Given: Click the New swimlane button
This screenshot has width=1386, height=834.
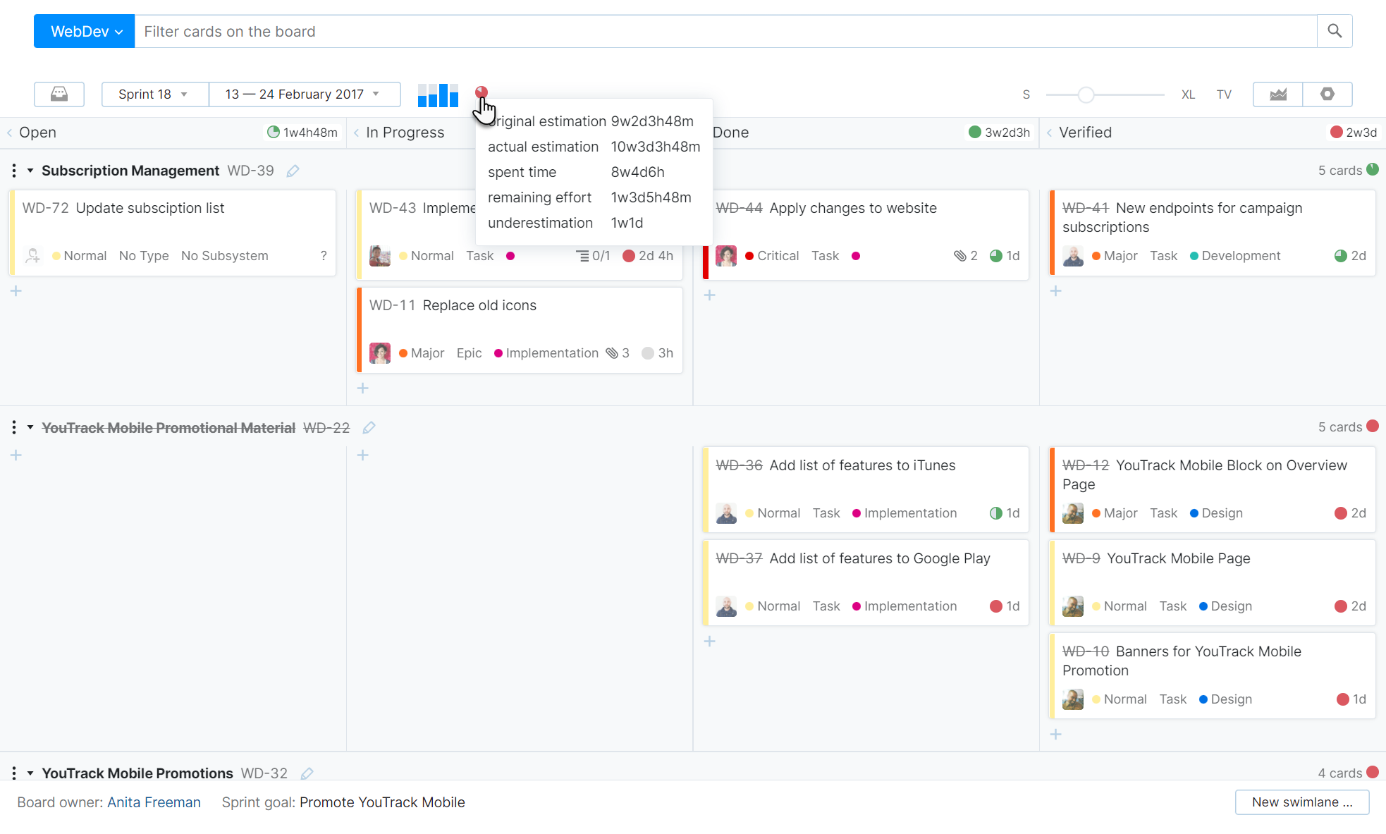Looking at the screenshot, I should (1301, 802).
